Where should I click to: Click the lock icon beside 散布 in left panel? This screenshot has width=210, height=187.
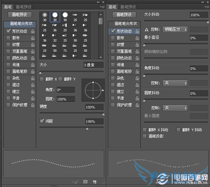[x=33, y=38]
